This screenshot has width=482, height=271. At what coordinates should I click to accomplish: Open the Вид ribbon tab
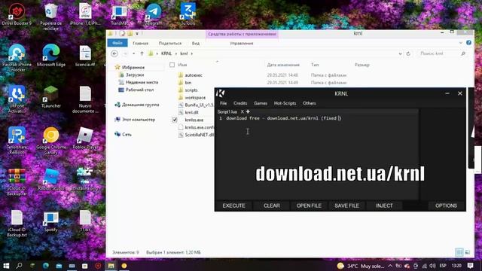click(196, 44)
